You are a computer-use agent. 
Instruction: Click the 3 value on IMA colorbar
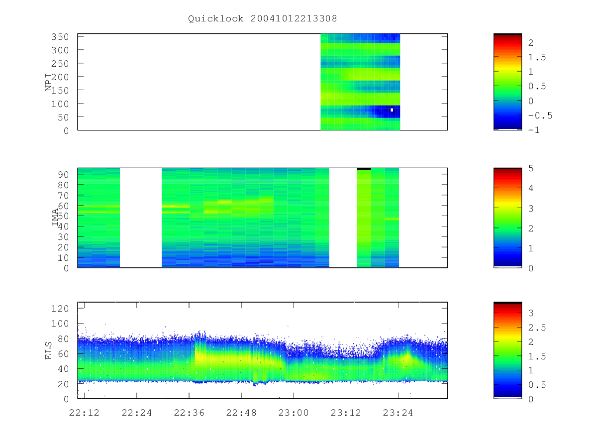pyautogui.click(x=531, y=208)
